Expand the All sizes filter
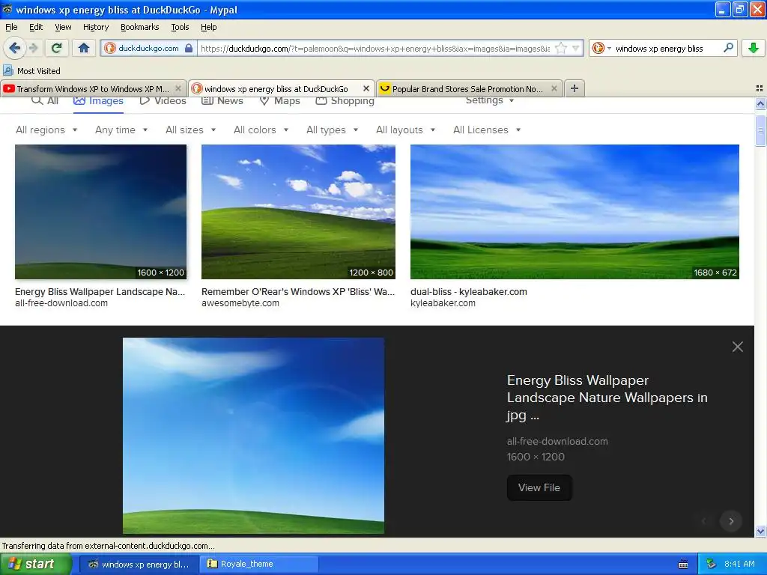This screenshot has height=575, width=767. [x=190, y=130]
